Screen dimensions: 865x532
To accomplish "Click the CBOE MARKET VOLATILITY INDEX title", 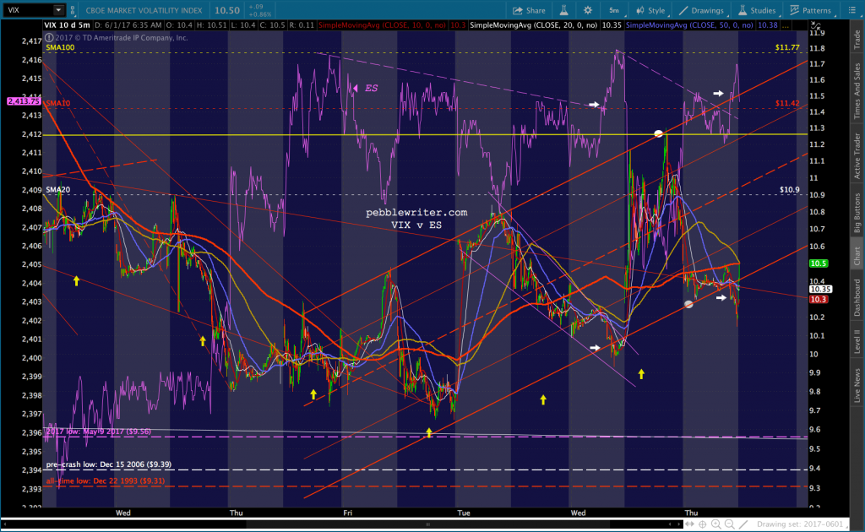I will pos(144,10).
